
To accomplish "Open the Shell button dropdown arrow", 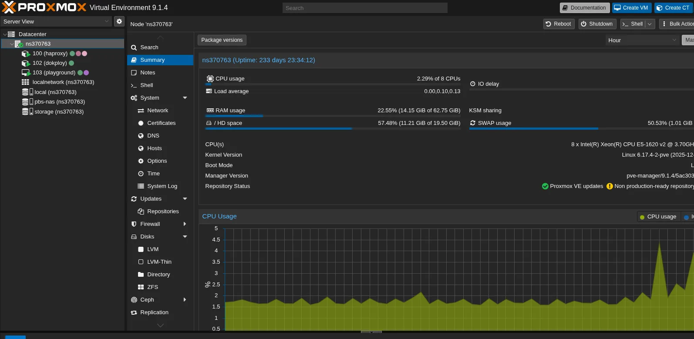I will (x=650, y=24).
